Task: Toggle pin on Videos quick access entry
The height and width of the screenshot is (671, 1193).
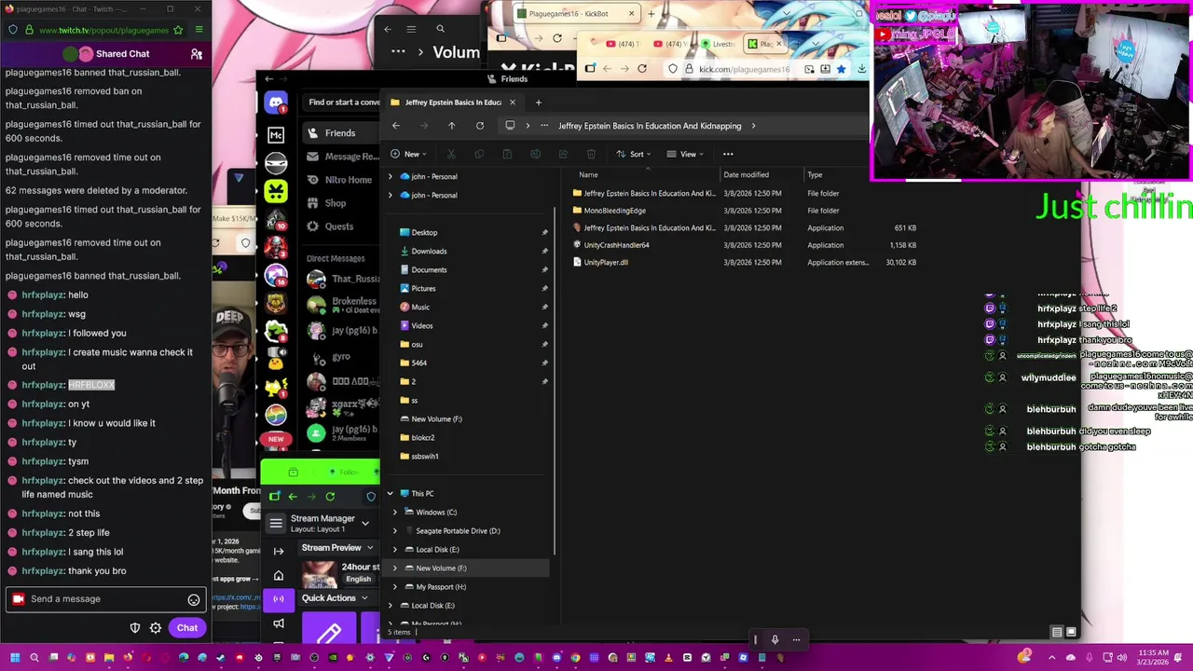Action: (x=544, y=325)
